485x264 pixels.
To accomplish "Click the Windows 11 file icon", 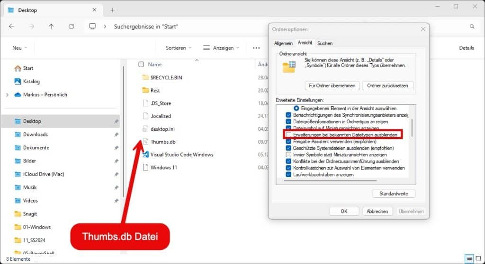I will [145, 168].
